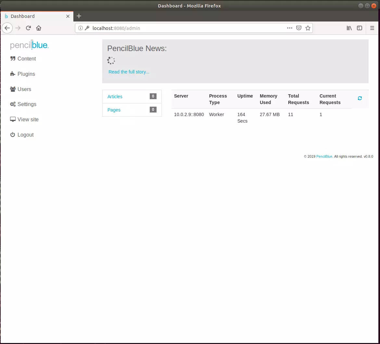Click the Settings gears icon
Screen dimensions: 380x344
pyautogui.click(x=13, y=104)
